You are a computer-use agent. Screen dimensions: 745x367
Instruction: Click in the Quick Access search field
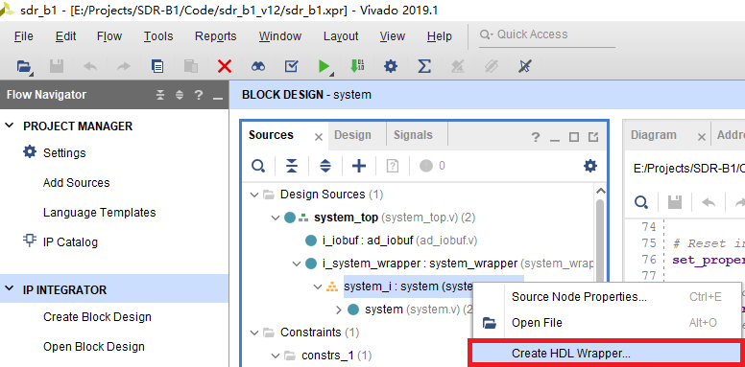[x=546, y=34]
